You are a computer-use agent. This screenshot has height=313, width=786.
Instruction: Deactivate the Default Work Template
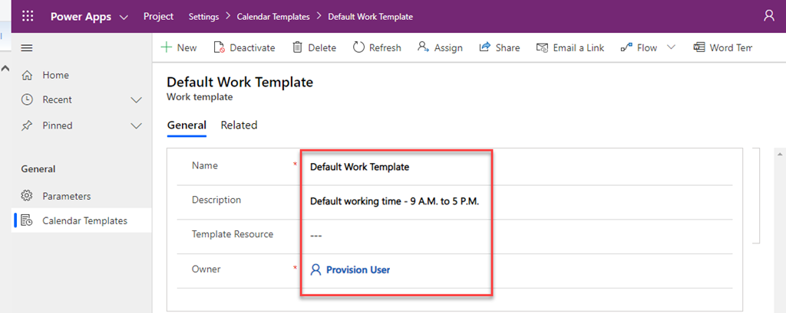tap(244, 47)
